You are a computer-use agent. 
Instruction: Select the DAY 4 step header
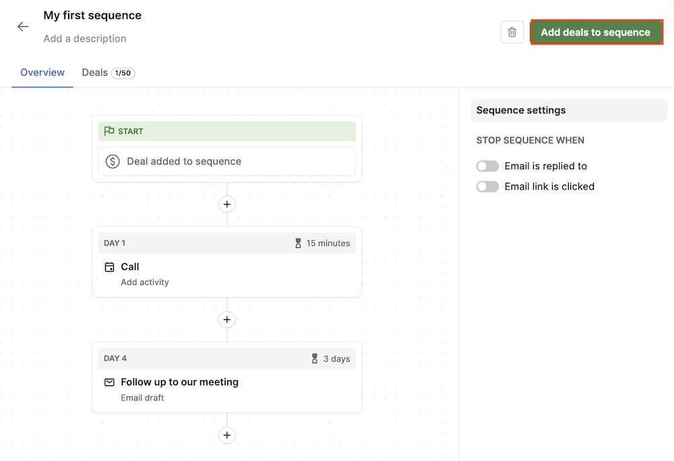(x=226, y=359)
